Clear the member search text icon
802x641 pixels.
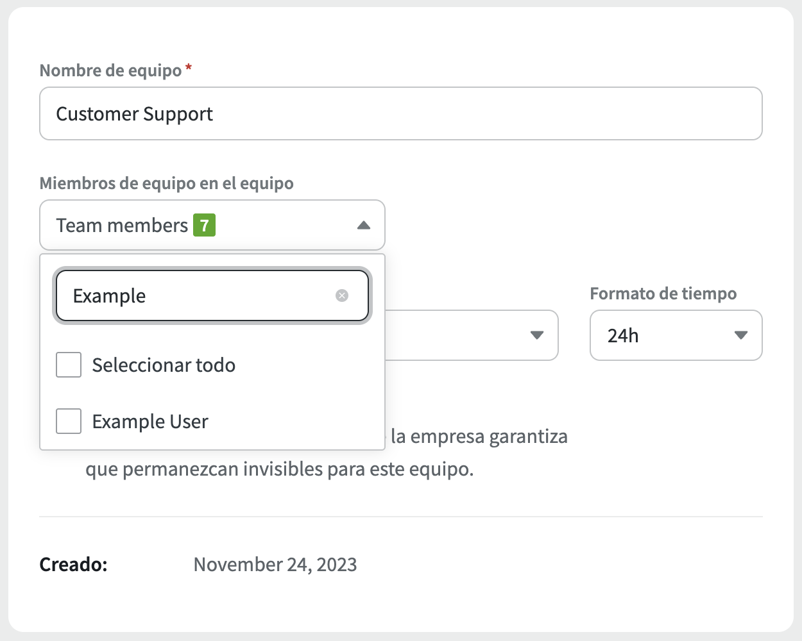[x=342, y=296]
